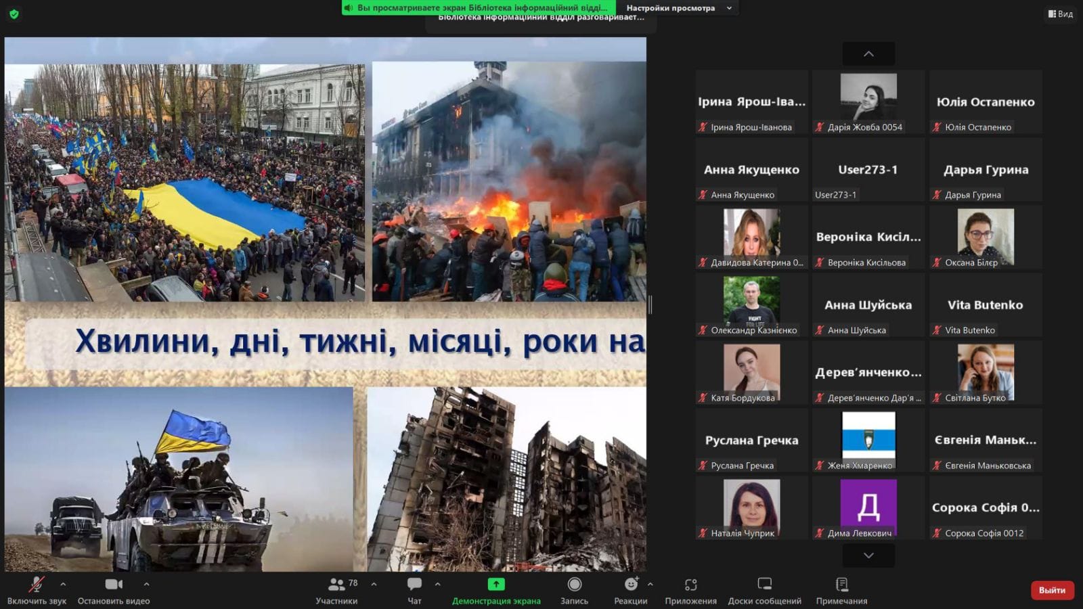
Task: Turn off camera via Остановить видео
Action: click(x=114, y=589)
